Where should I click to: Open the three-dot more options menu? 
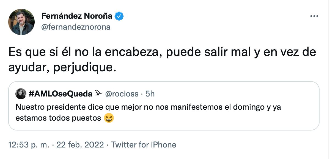pyautogui.click(x=314, y=16)
